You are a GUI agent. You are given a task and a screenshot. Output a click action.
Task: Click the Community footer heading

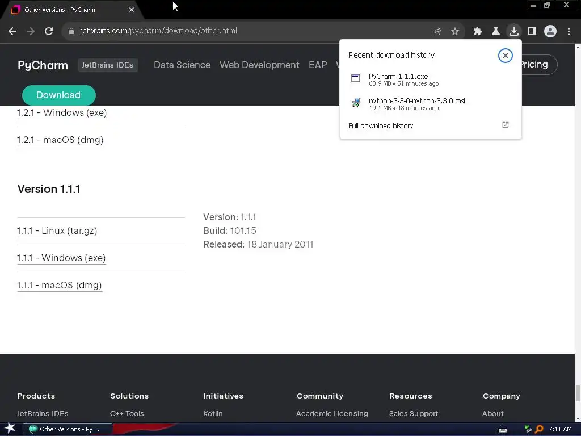[x=320, y=396]
